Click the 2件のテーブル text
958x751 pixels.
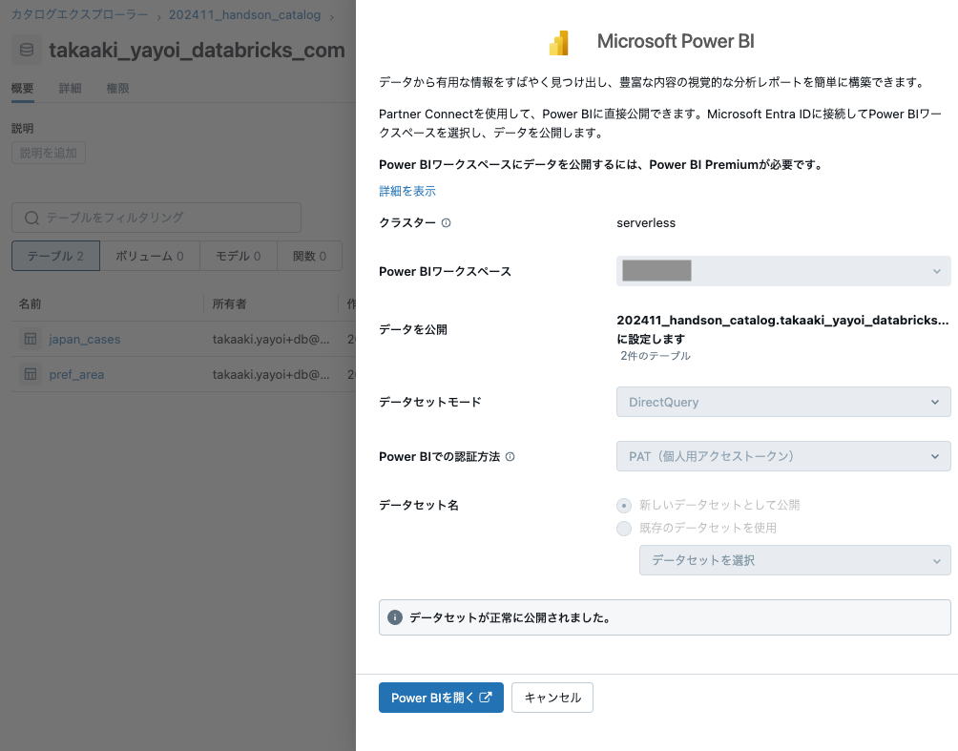[655, 356]
